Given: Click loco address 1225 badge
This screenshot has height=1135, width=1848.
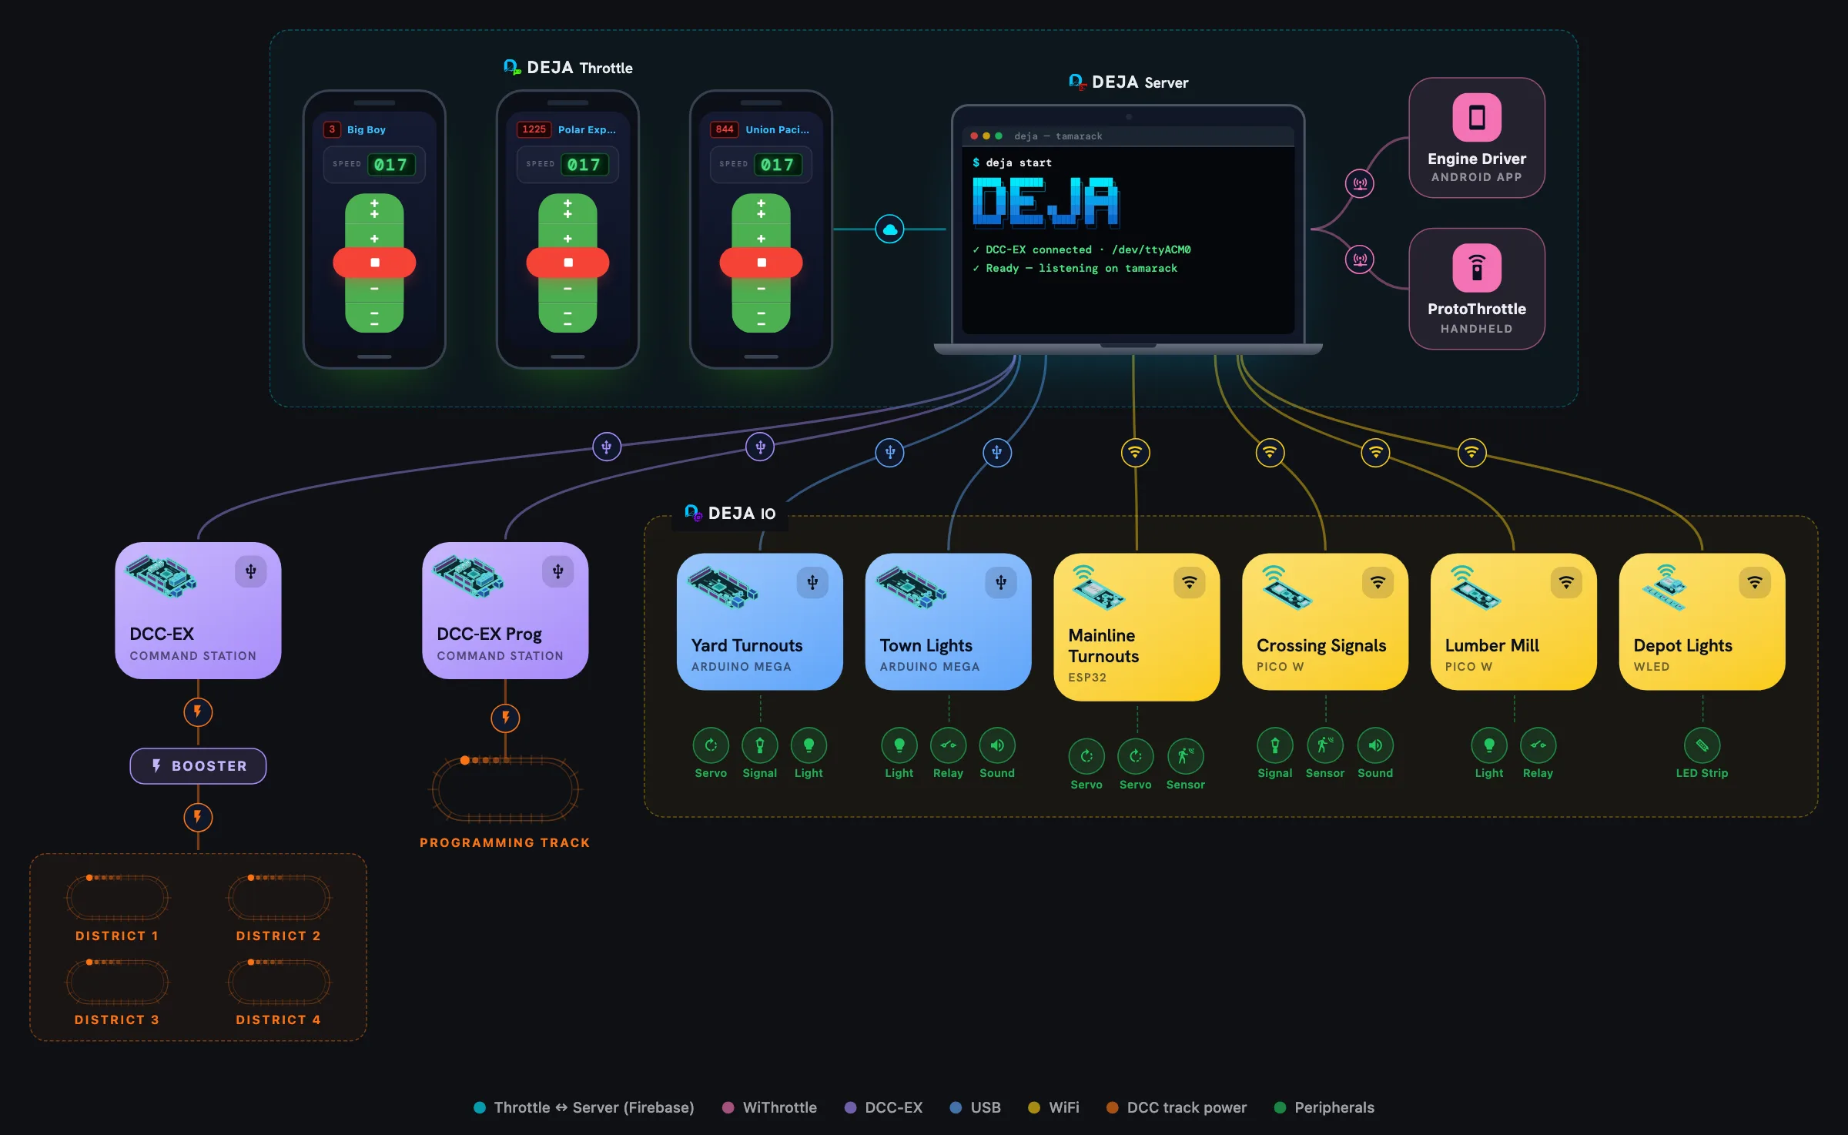Looking at the screenshot, I should pos(534,129).
